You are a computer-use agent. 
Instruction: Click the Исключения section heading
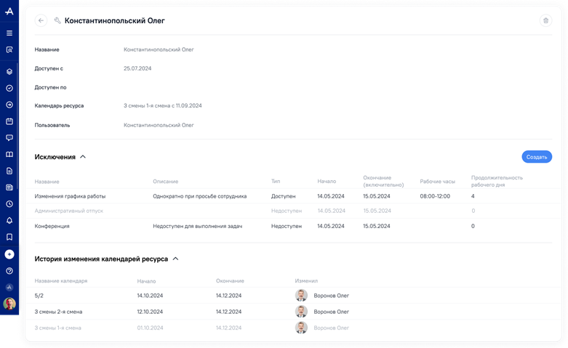(55, 157)
